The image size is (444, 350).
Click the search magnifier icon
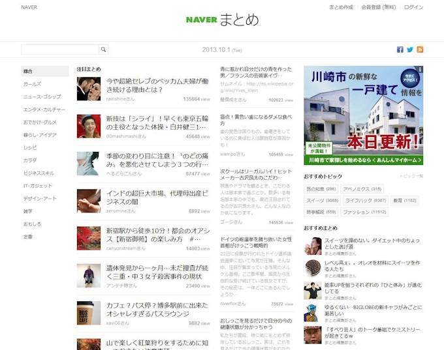(103, 50)
